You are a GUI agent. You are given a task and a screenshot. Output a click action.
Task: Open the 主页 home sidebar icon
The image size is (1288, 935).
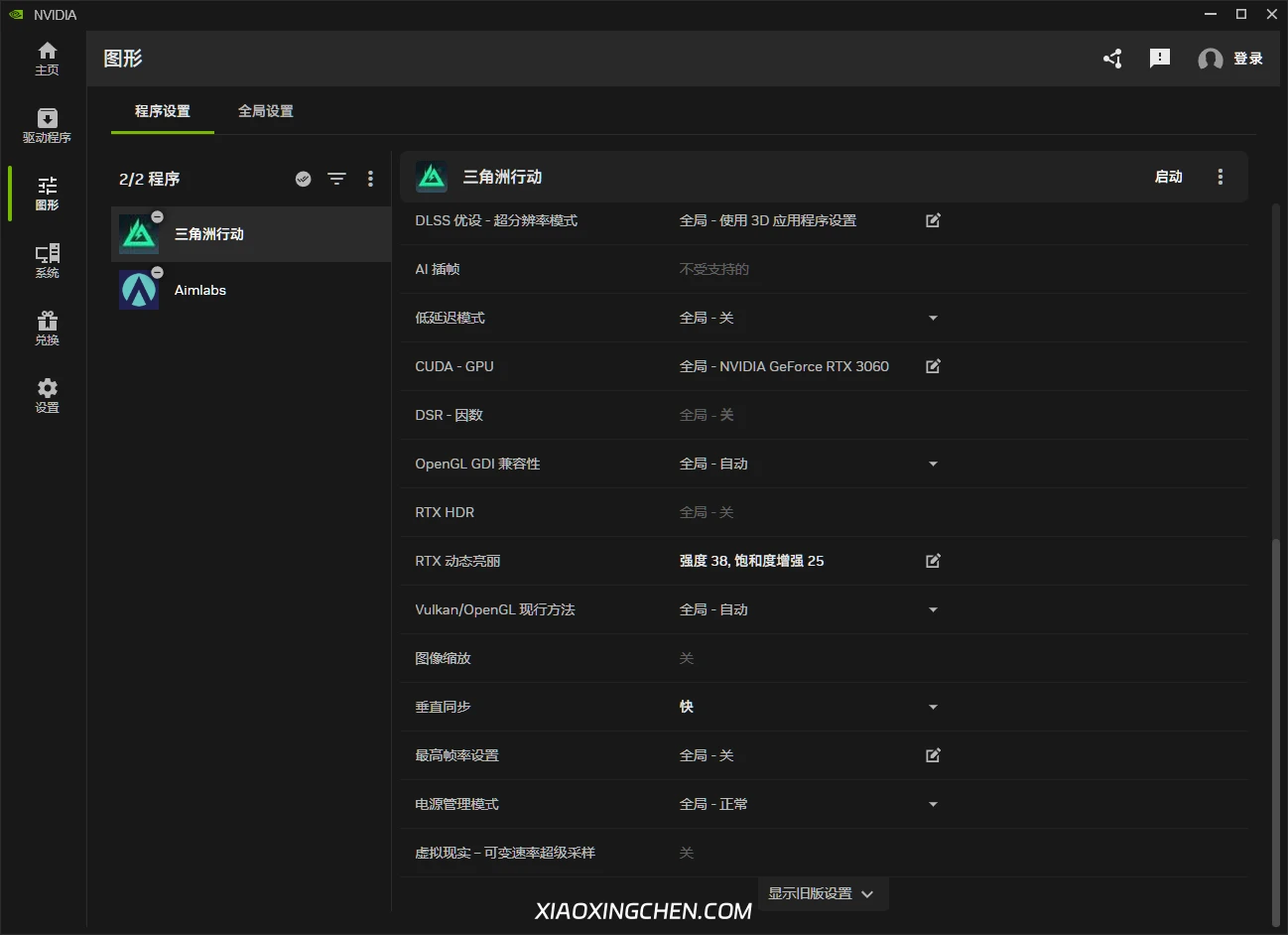[x=47, y=59]
